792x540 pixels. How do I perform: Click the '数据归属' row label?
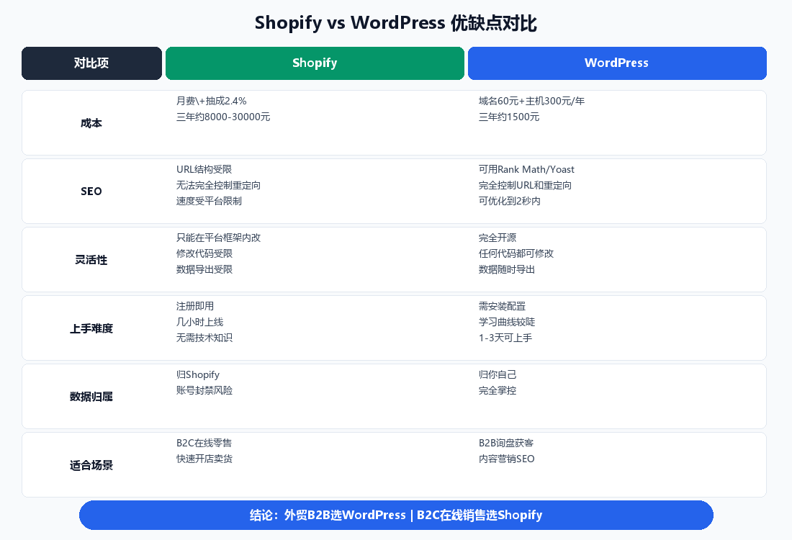pos(91,397)
